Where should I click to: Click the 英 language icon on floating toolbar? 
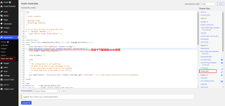pyautogui.click(x=222, y=63)
